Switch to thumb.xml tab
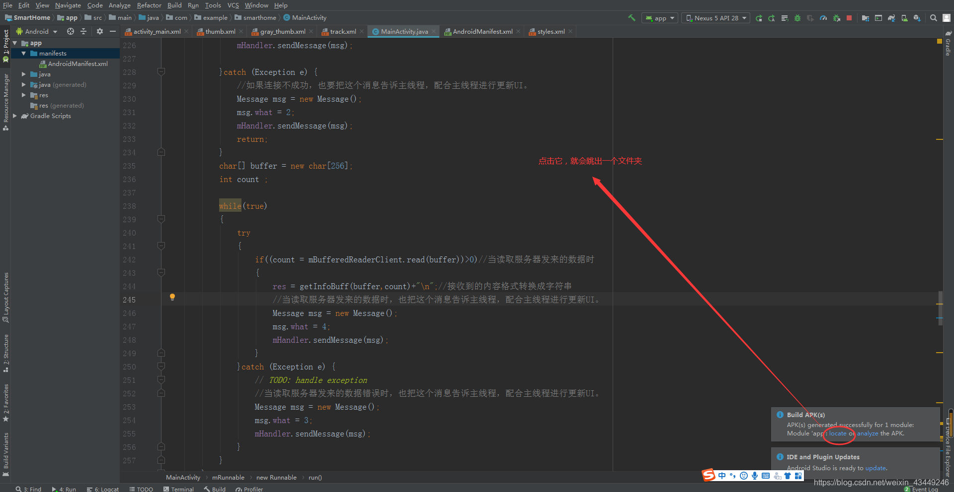 point(220,31)
